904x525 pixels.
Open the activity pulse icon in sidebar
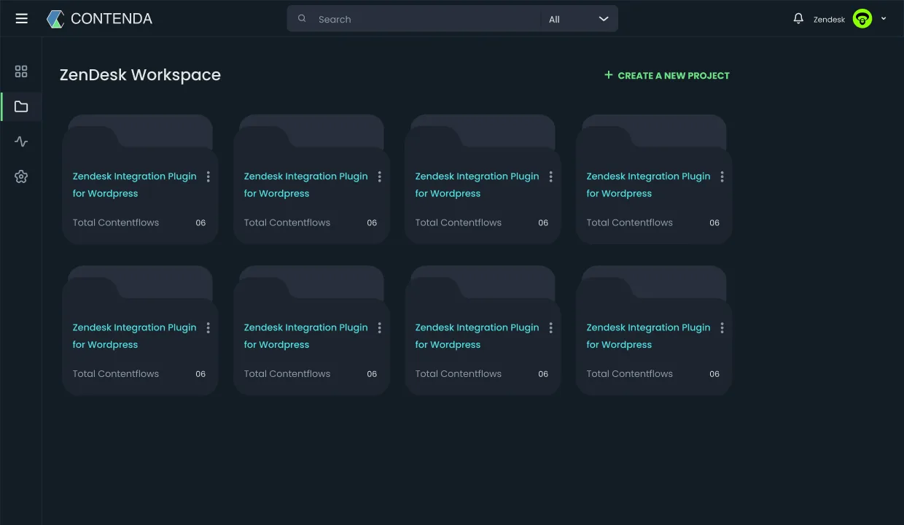[x=21, y=141]
